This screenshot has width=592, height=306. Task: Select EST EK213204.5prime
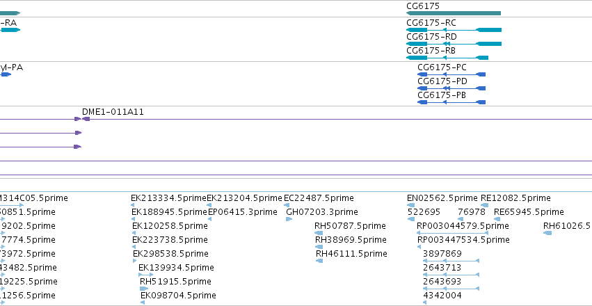click(x=245, y=198)
